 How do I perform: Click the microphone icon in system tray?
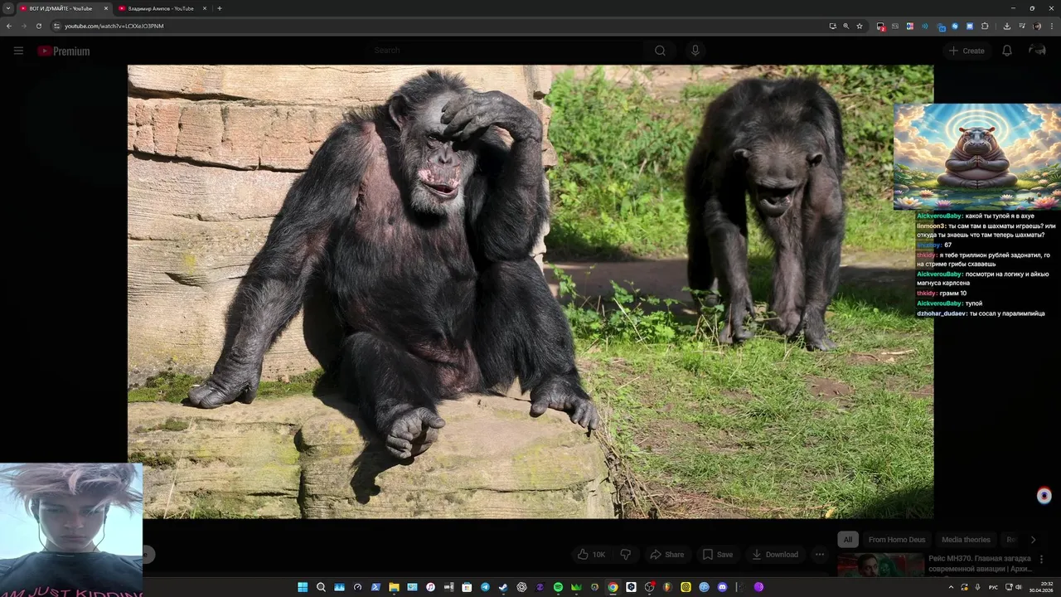click(x=977, y=587)
